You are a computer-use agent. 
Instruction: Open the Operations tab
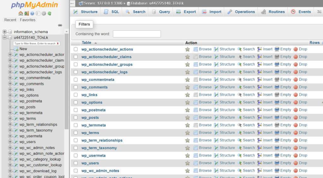(241, 12)
